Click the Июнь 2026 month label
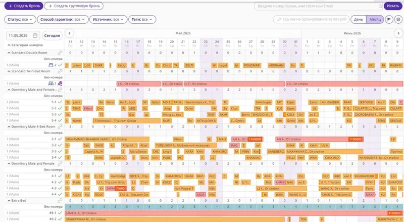Image resolution: width=404 pixels, height=222 pixels. (x=352, y=33)
